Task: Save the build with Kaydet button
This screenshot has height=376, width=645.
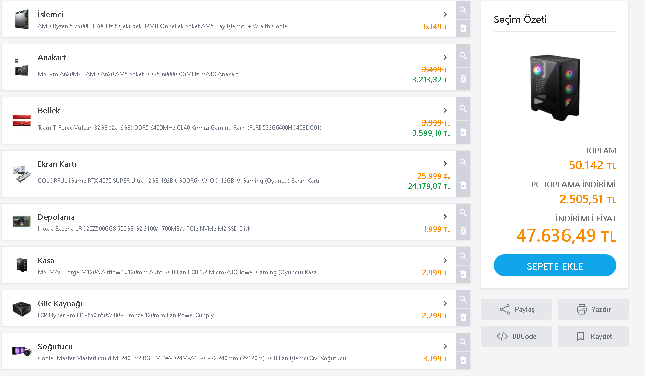Action: pos(593,336)
